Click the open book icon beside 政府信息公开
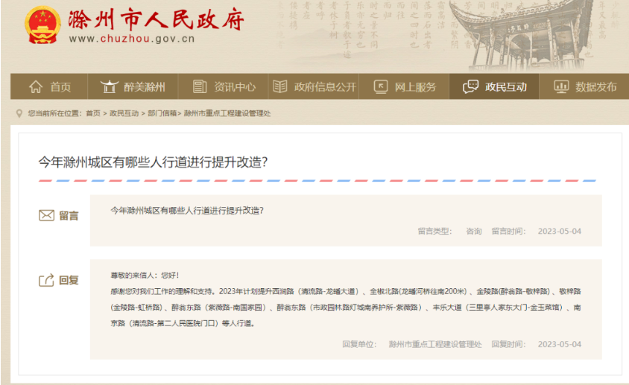The width and height of the screenshot is (629, 385). pos(279,86)
